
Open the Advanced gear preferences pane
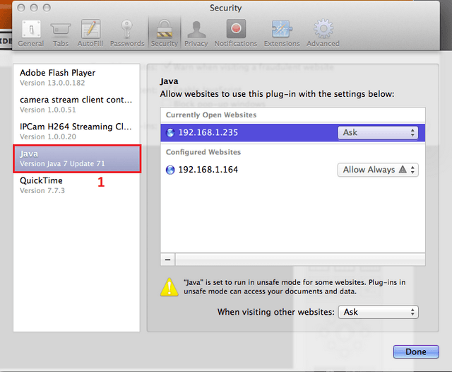click(x=323, y=33)
